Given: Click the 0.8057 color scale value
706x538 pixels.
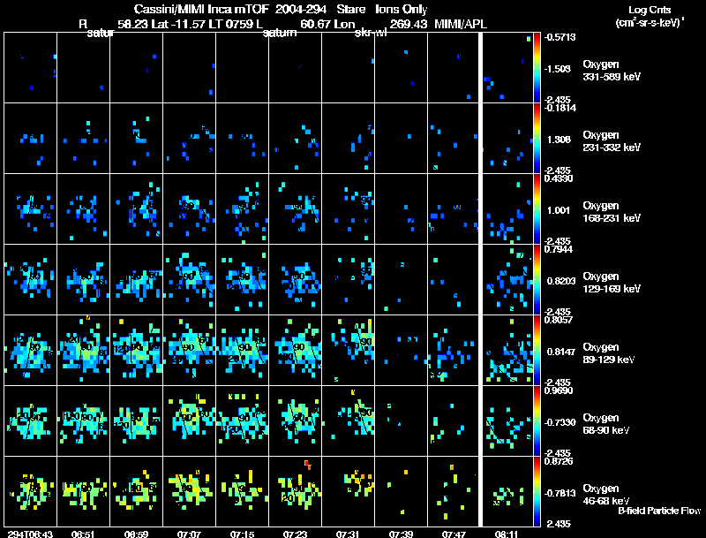Looking at the screenshot, I should pos(559,320).
